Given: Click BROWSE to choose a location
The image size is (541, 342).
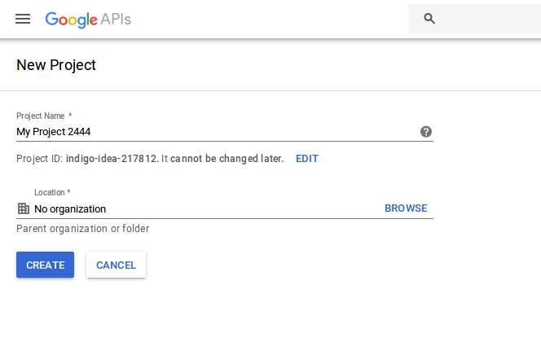Looking at the screenshot, I should (406, 208).
